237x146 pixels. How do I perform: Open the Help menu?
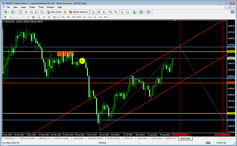point(60,7)
